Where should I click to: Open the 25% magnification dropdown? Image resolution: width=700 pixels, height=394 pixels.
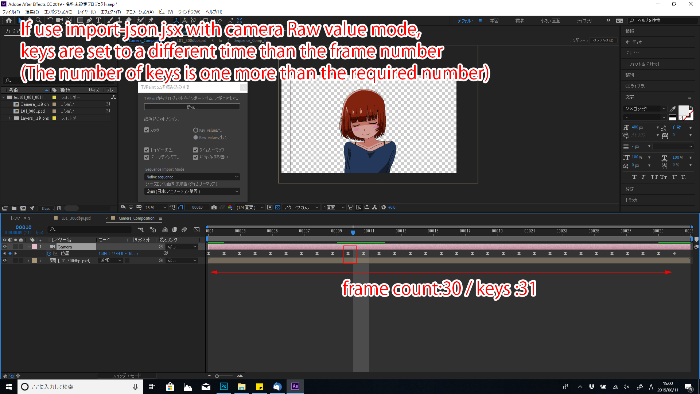(156, 208)
